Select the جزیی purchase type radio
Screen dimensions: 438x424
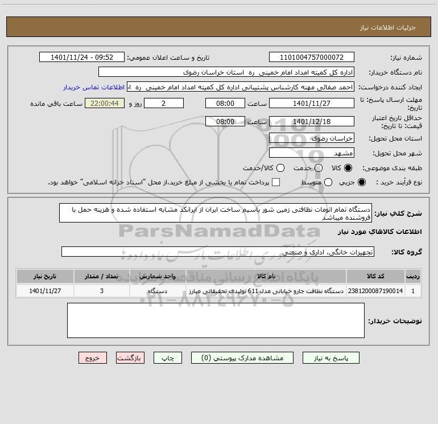coord(361,182)
